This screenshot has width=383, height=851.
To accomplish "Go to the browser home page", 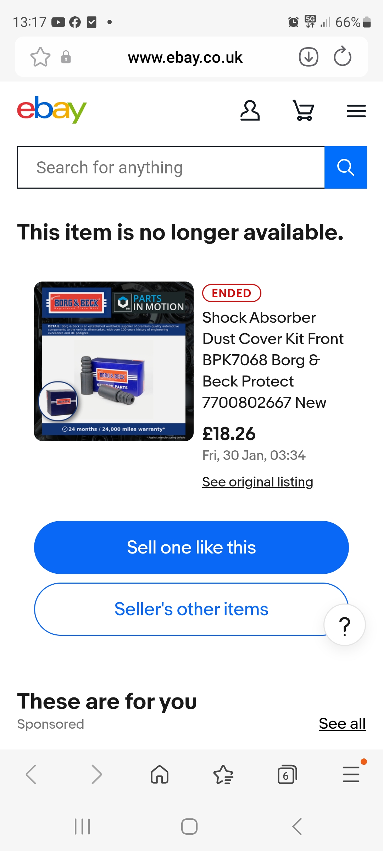I will point(160,774).
